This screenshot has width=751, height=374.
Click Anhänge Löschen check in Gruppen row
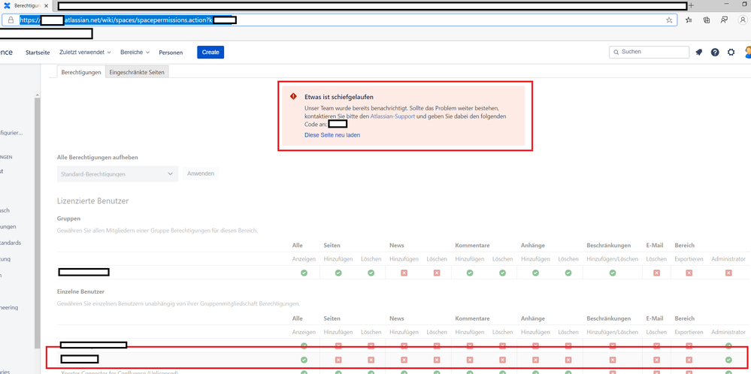click(x=568, y=273)
